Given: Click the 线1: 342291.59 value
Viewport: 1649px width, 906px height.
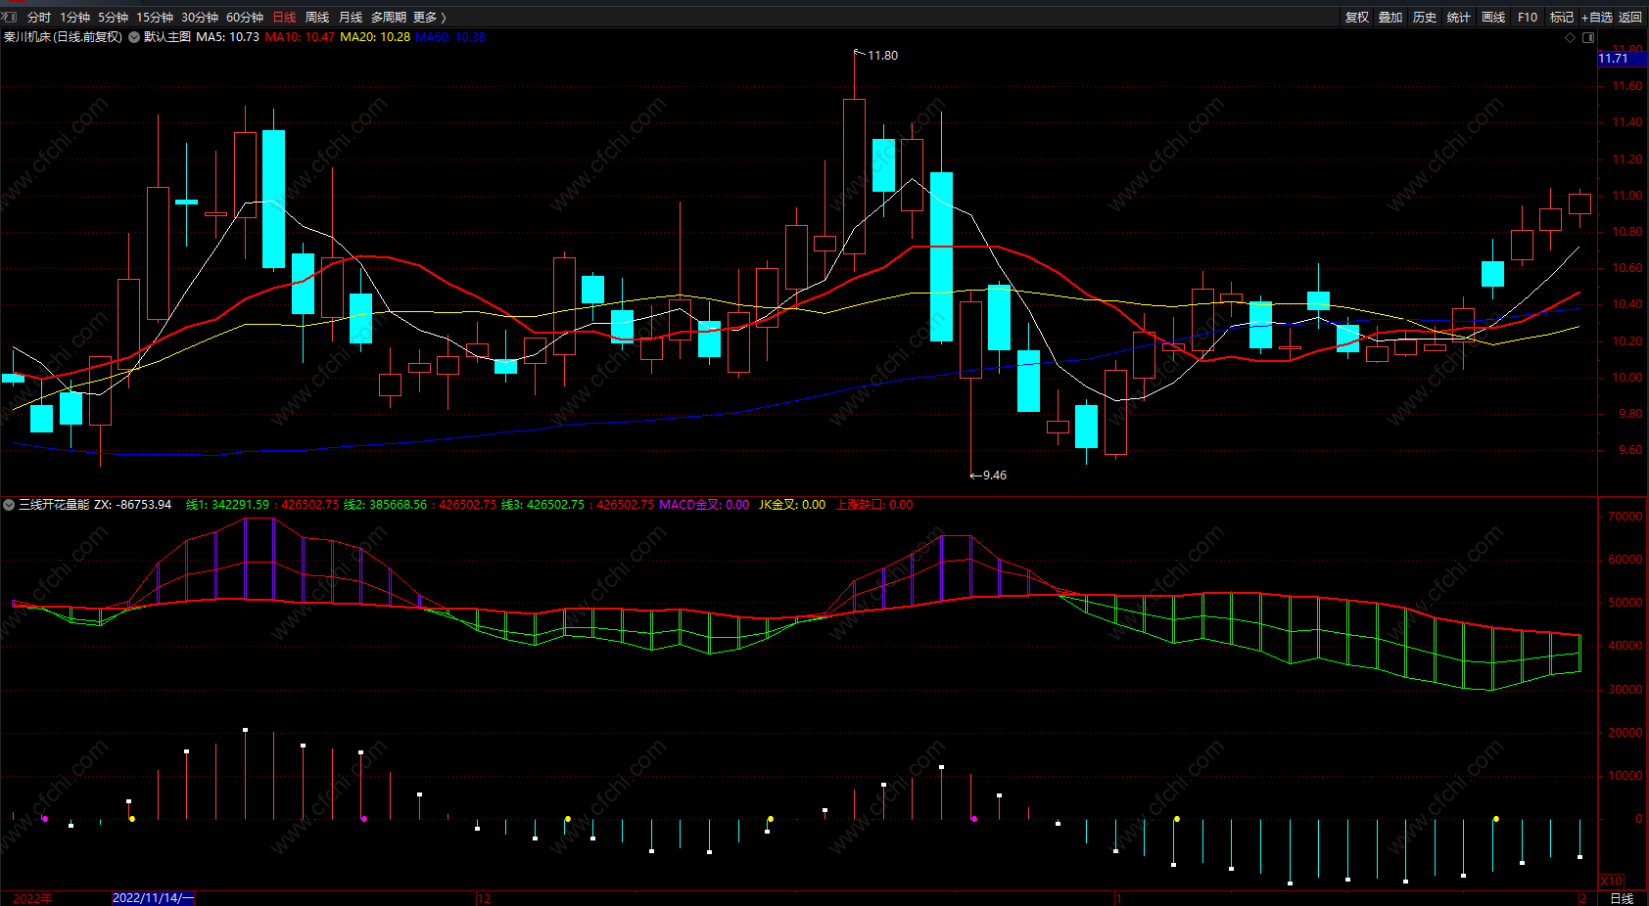Looking at the screenshot, I should click(227, 505).
